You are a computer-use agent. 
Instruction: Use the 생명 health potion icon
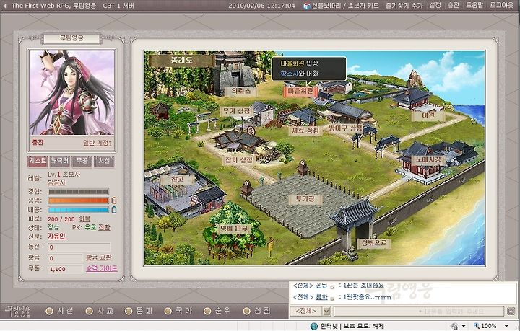point(114,200)
